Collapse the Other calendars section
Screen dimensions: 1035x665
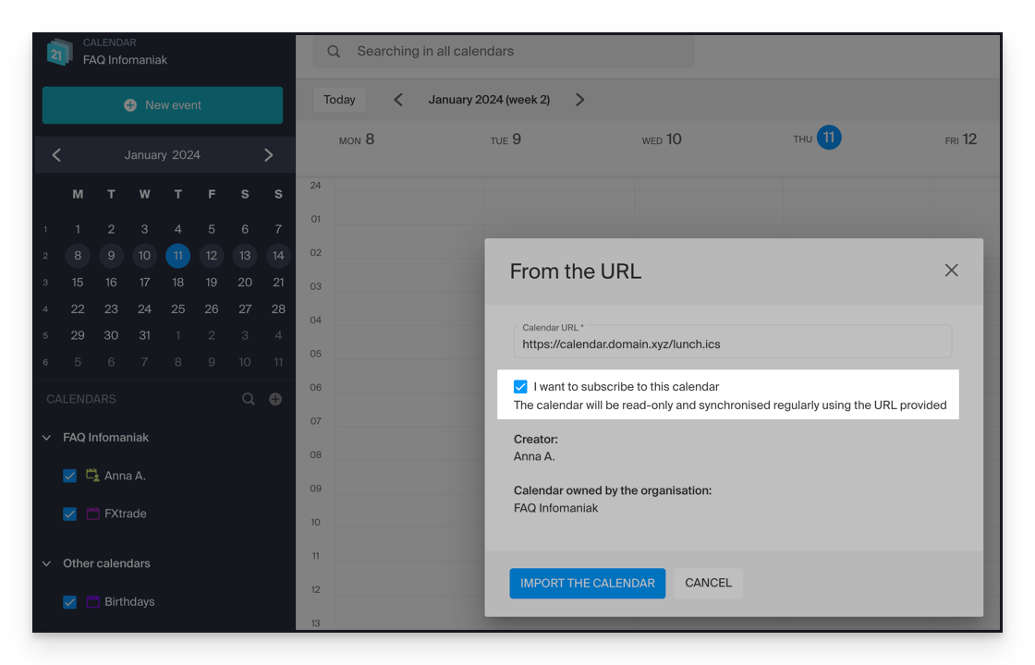tap(47, 563)
